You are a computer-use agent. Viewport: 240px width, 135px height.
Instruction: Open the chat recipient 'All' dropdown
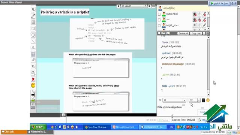pos(184,100)
